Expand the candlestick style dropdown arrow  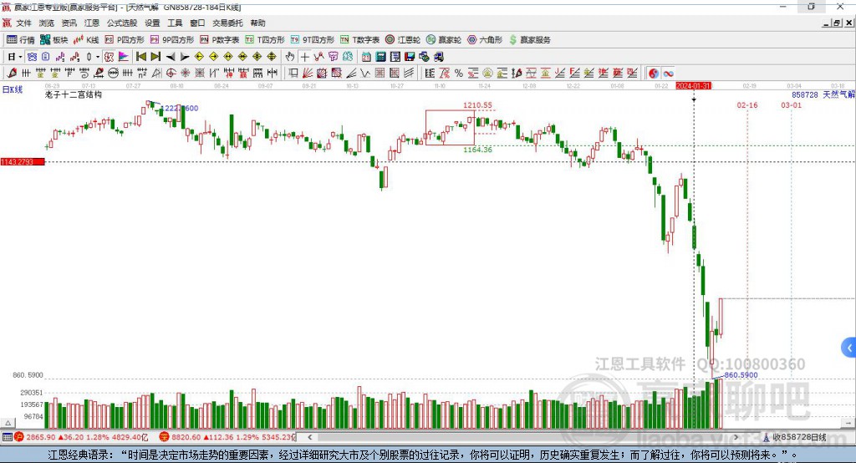(x=98, y=57)
